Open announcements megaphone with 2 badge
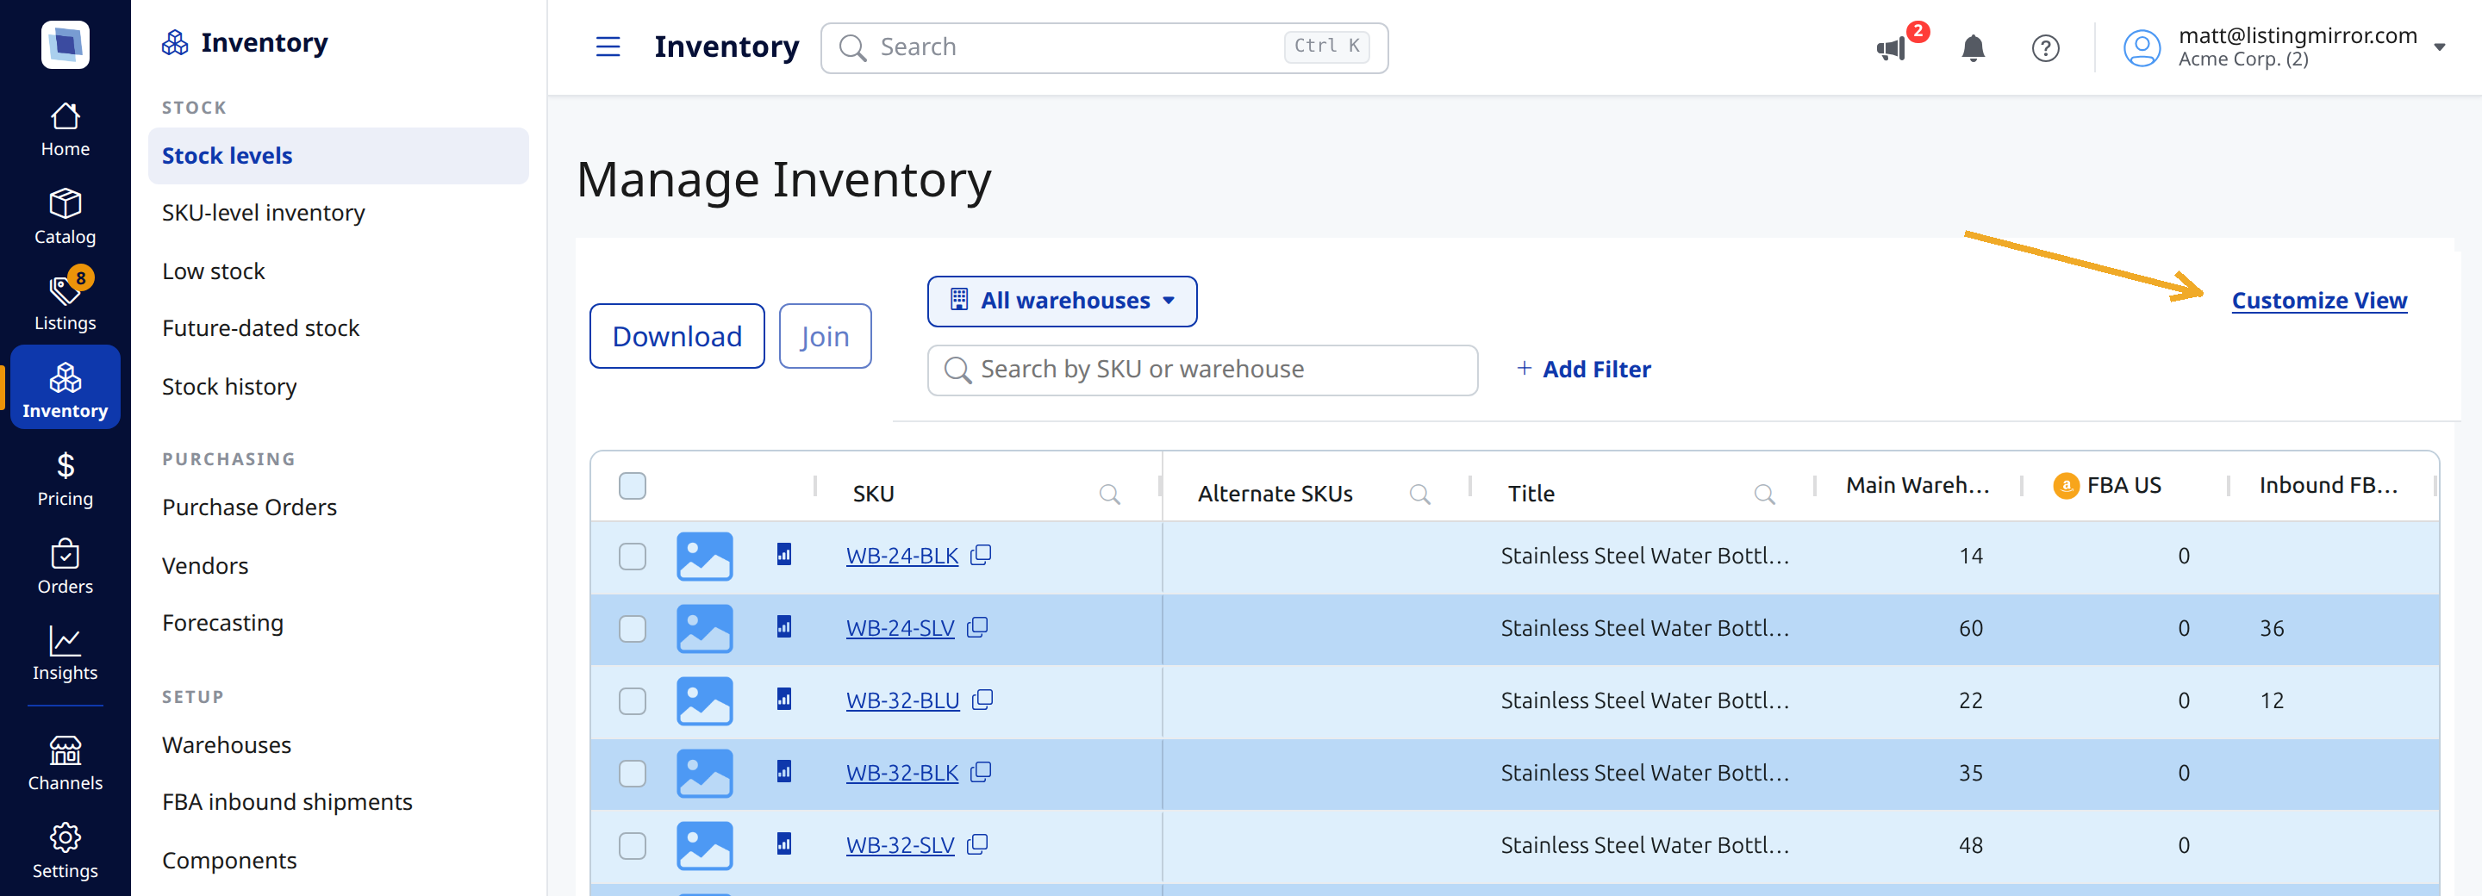Image resolution: width=2482 pixels, height=896 pixels. 1893,48
